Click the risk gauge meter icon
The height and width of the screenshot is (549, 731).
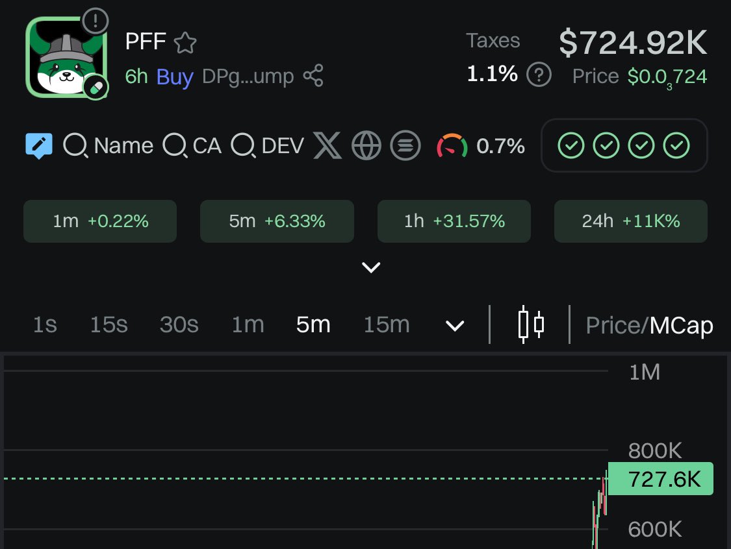pyautogui.click(x=452, y=146)
